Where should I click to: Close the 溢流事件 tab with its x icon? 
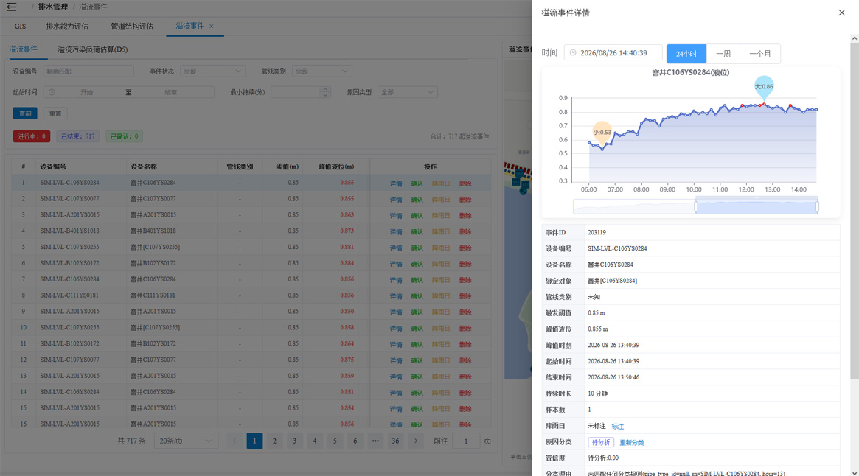212,27
